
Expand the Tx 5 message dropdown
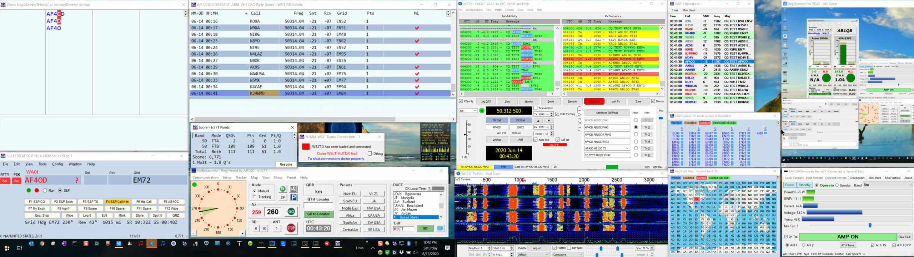pyautogui.click(x=627, y=148)
